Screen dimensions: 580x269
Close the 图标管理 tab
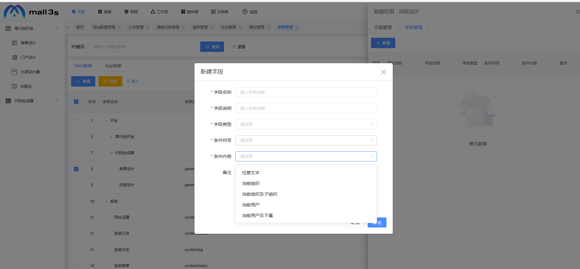(x=268, y=27)
